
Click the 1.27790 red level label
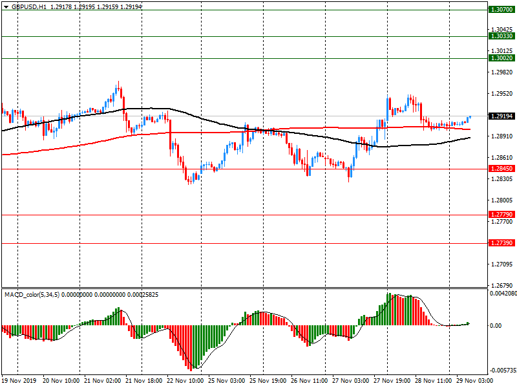(501, 214)
